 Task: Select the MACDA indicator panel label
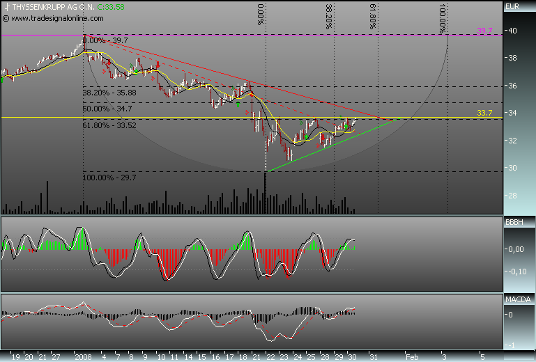tap(514, 299)
